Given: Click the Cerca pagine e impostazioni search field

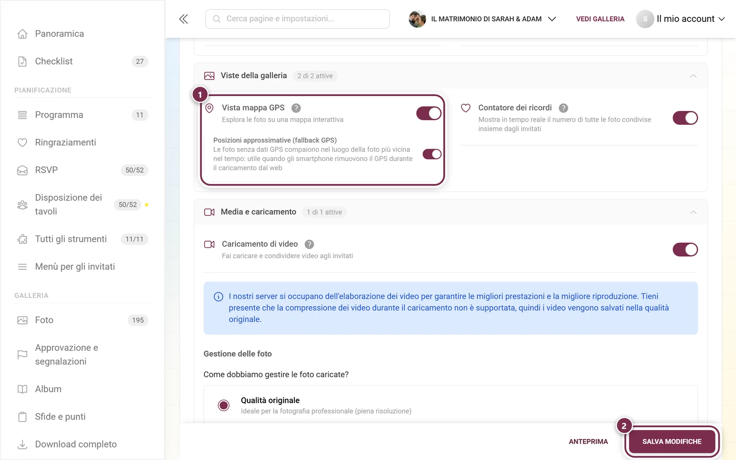Looking at the screenshot, I should point(297,19).
